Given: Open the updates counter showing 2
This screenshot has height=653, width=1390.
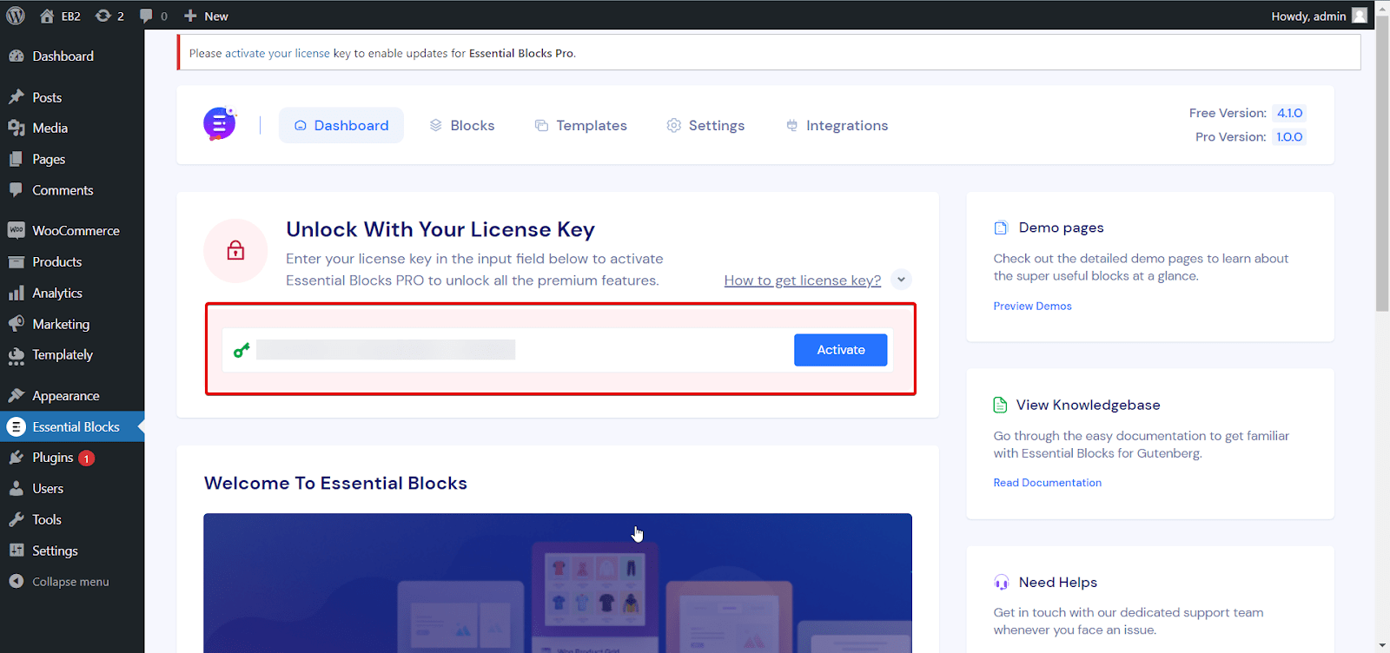Looking at the screenshot, I should coord(109,16).
